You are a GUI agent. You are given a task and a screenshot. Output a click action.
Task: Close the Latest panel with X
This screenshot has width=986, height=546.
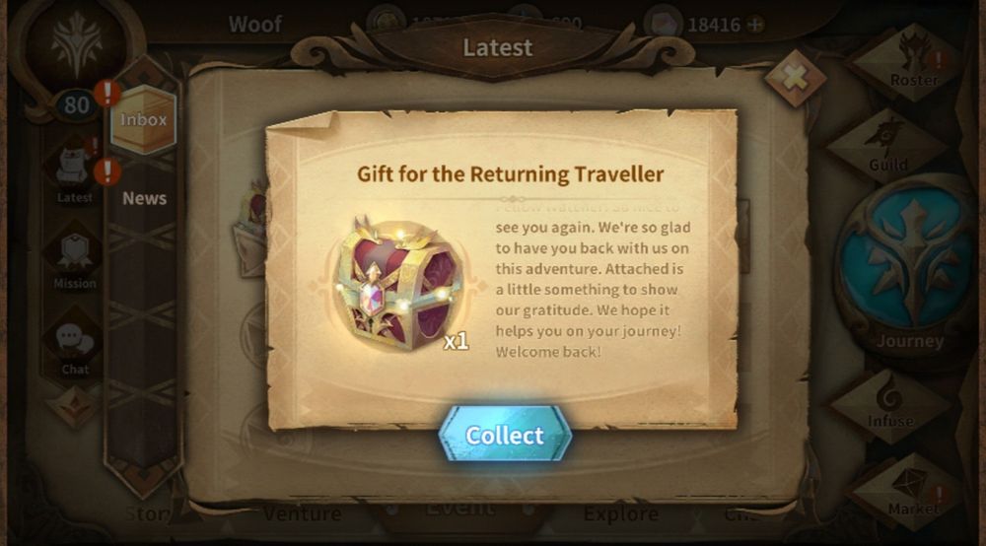(795, 79)
